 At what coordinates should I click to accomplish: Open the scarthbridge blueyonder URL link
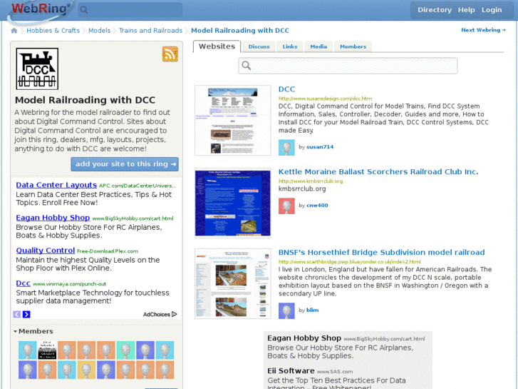click(x=350, y=261)
